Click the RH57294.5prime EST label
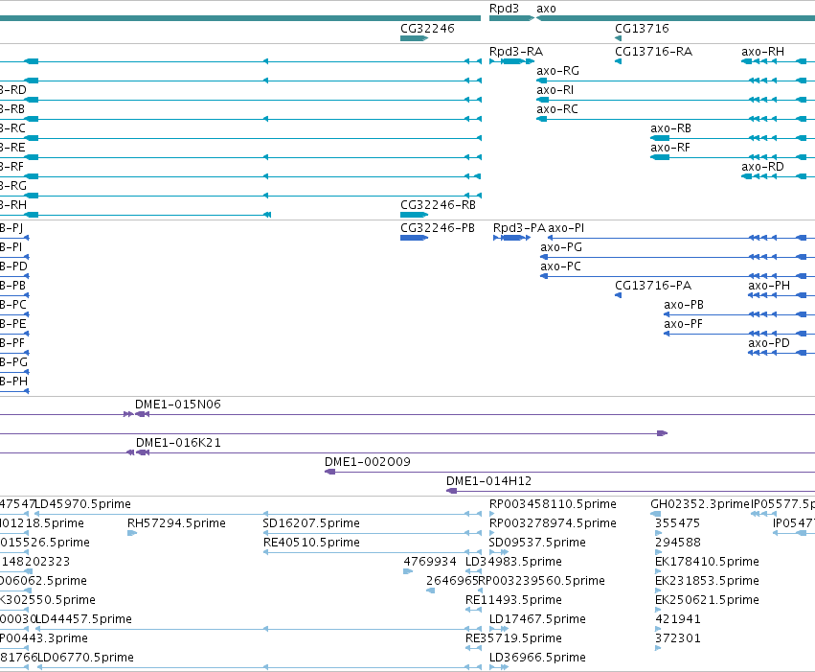815x672 pixels. click(x=176, y=523)
